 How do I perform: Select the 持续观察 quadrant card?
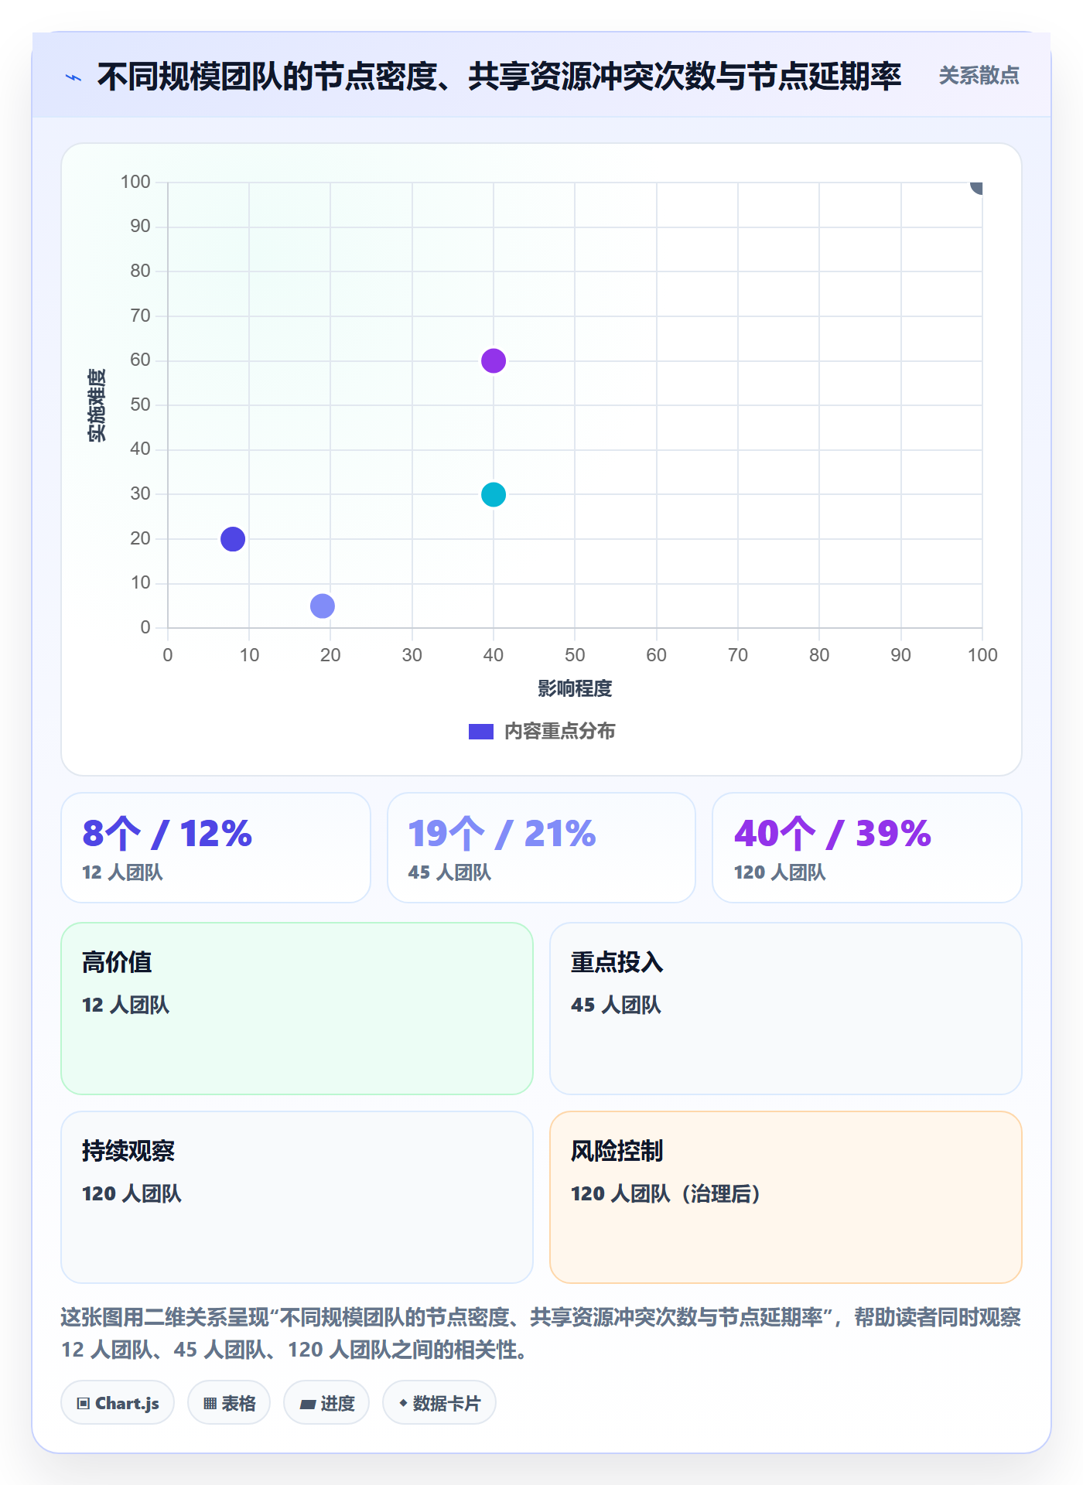tap(297, 1197)
